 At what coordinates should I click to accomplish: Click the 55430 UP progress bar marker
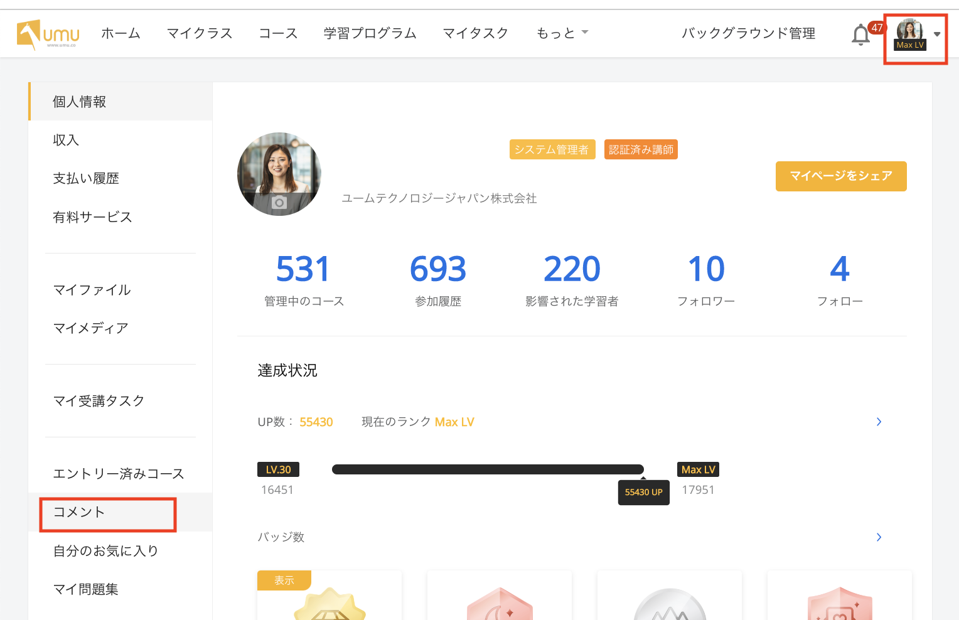(x=644, y=493)
